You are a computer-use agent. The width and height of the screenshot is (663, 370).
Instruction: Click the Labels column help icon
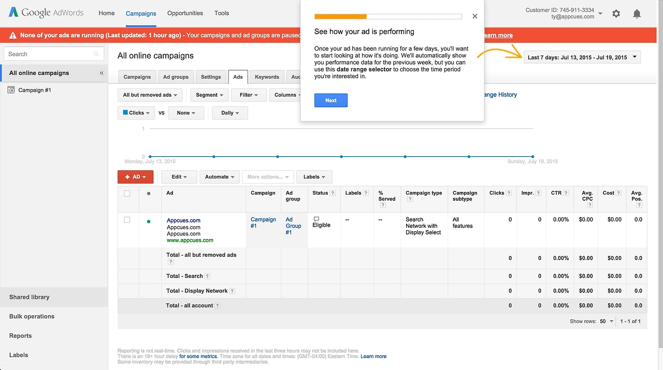(x=366, y=193)
